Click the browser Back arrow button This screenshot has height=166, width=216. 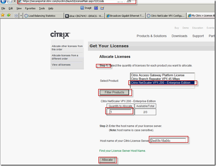click(3, 1)
